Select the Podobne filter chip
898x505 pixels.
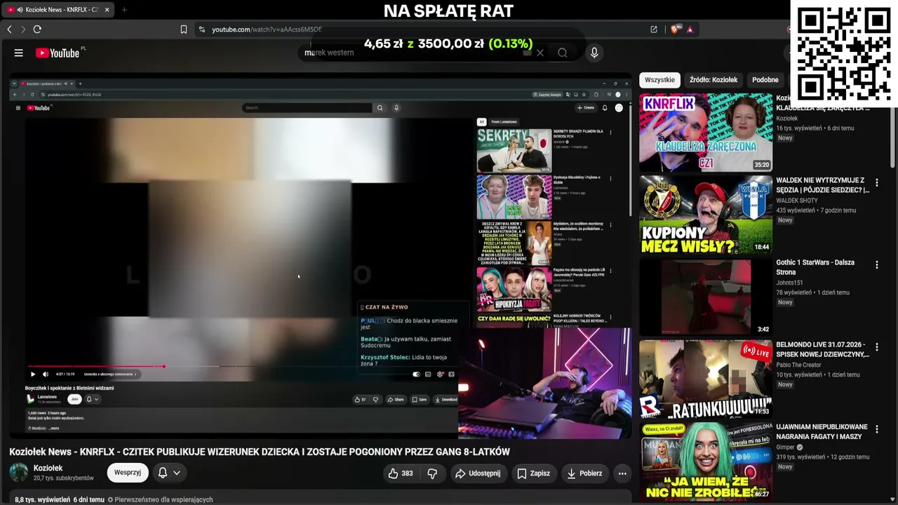765,80
